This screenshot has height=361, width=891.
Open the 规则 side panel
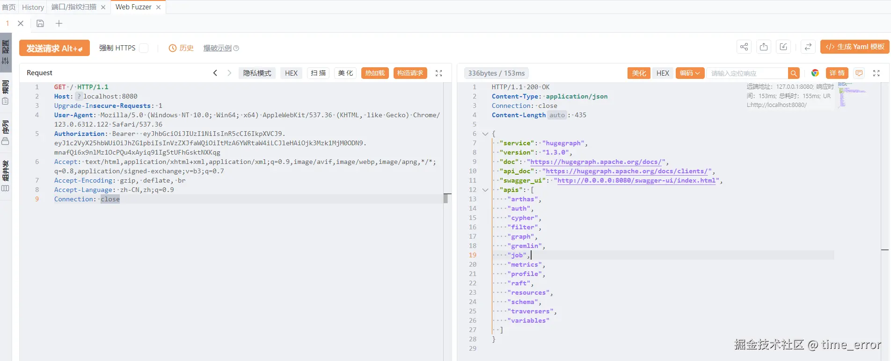click(x=6, y=92)
